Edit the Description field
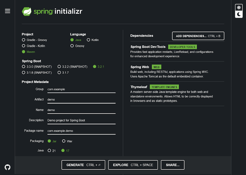Image resolution: width=246 pixels, height=175 pixels. (81, 120)
